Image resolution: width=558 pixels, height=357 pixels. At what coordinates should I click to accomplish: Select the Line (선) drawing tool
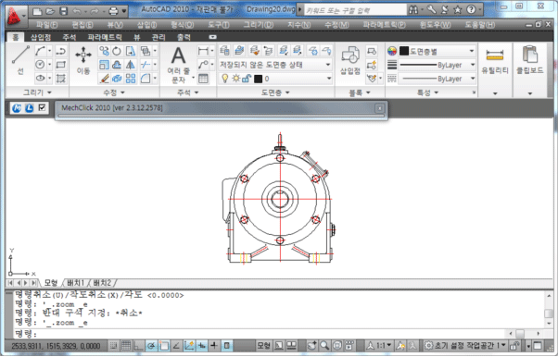point(20,59)
